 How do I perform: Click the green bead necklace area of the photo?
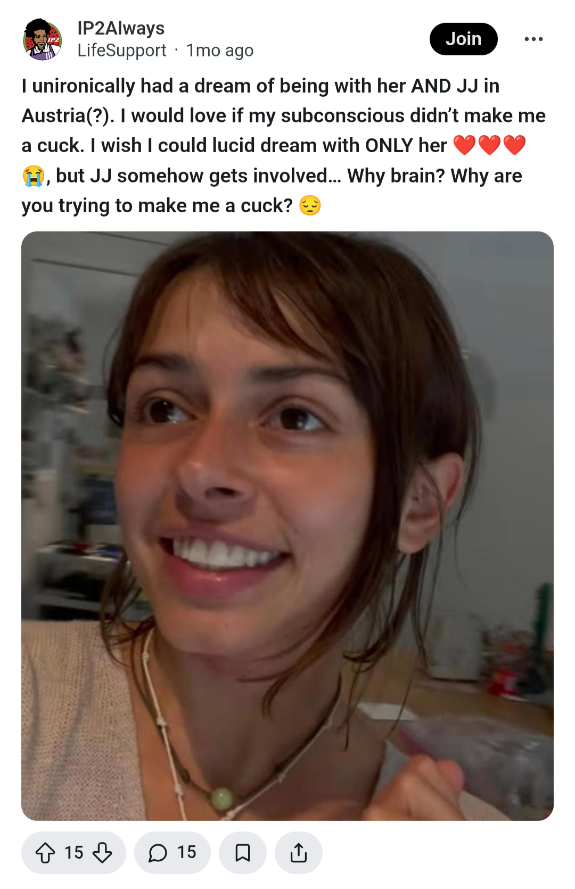(x=221, y=799)
